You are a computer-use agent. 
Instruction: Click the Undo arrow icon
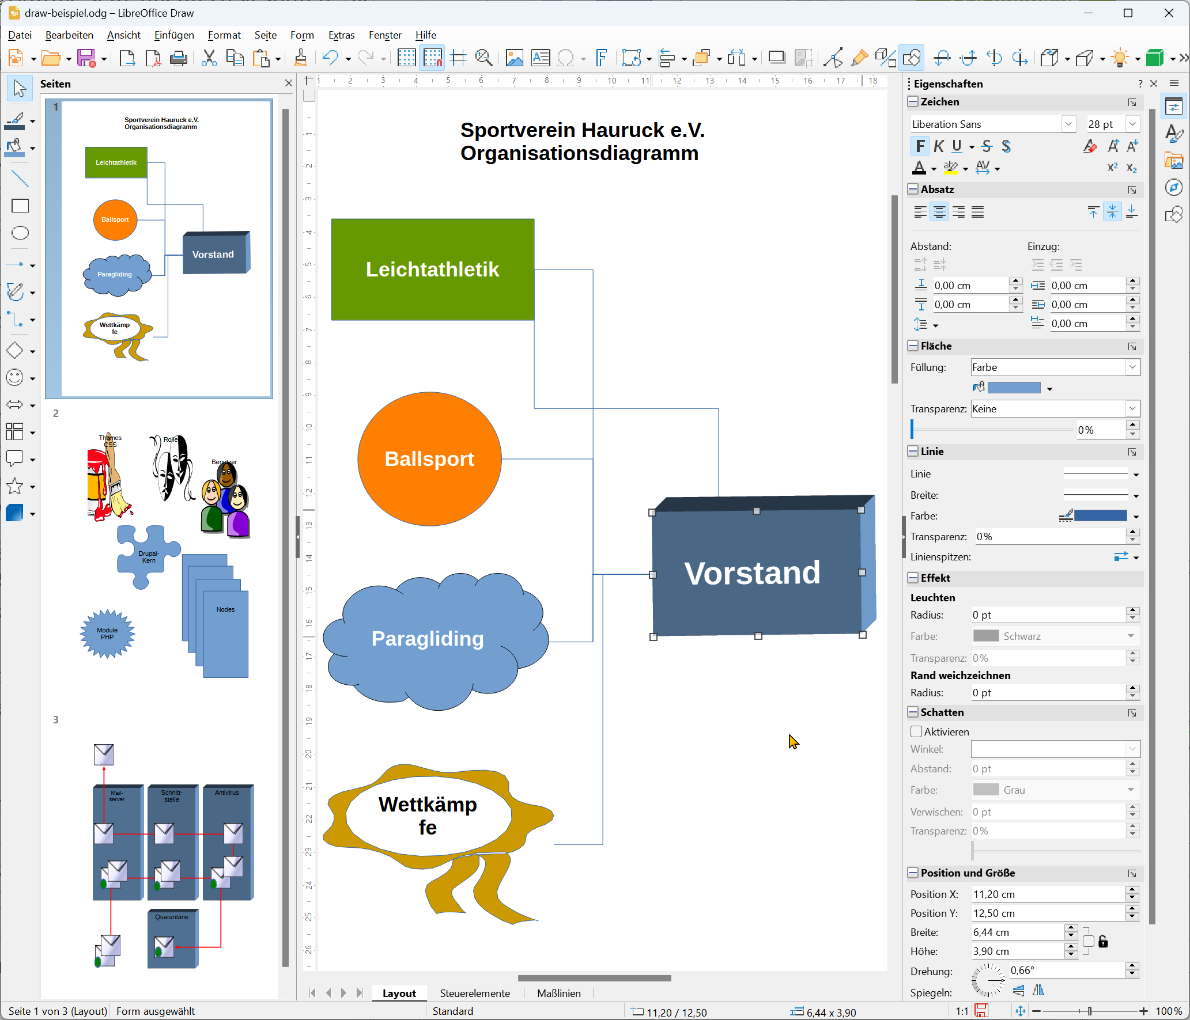(x=330, y=58)
